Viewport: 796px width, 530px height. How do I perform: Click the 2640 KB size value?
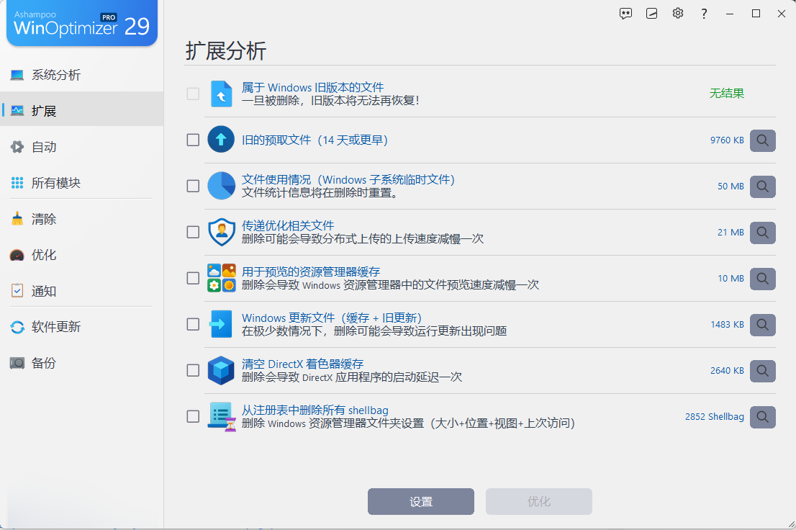point(727,371)
